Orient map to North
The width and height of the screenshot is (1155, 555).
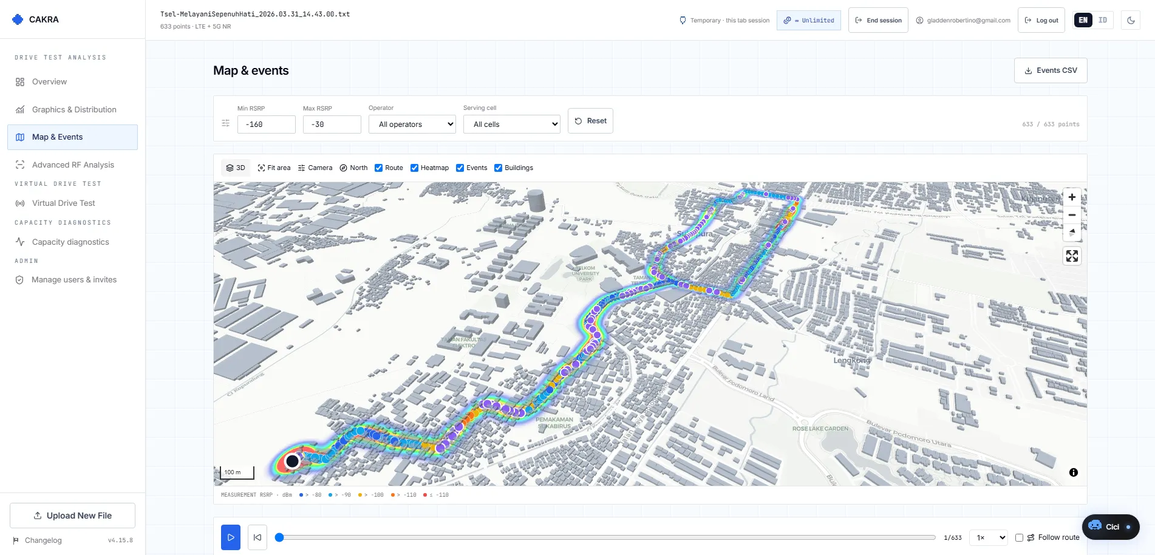click(x=353, y=168)
